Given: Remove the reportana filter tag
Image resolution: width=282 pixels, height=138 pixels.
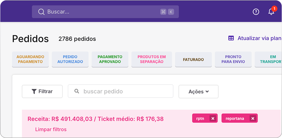Looking at the screenshot, I should (x=253, y=118).
